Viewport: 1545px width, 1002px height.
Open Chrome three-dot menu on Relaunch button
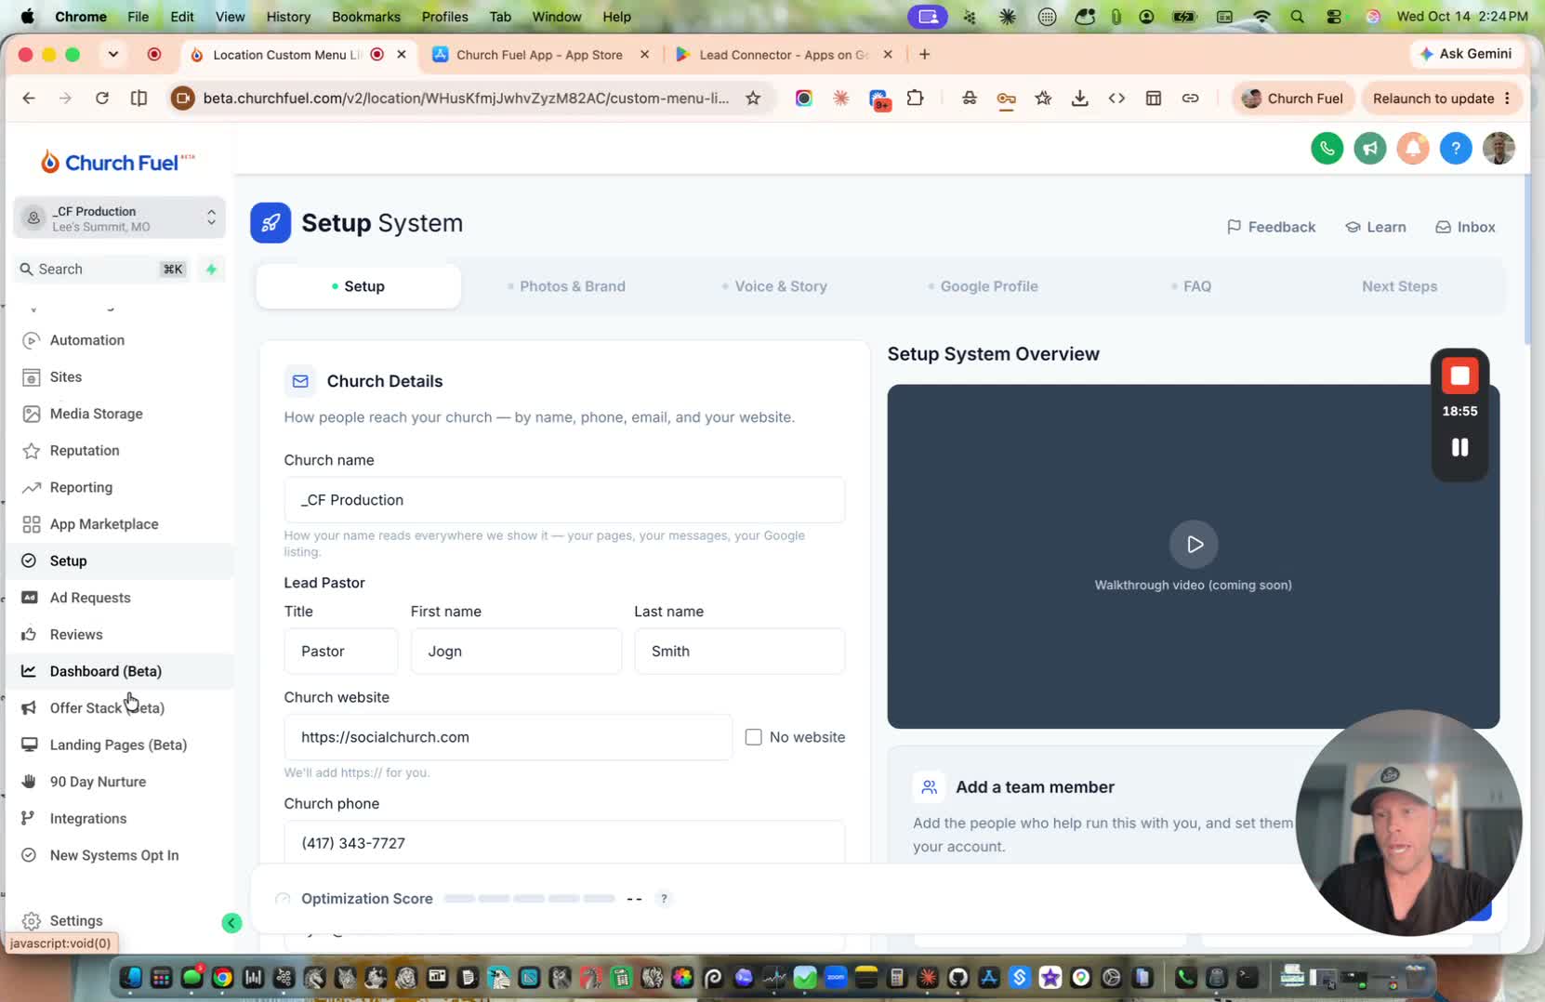click(1507, 99)
